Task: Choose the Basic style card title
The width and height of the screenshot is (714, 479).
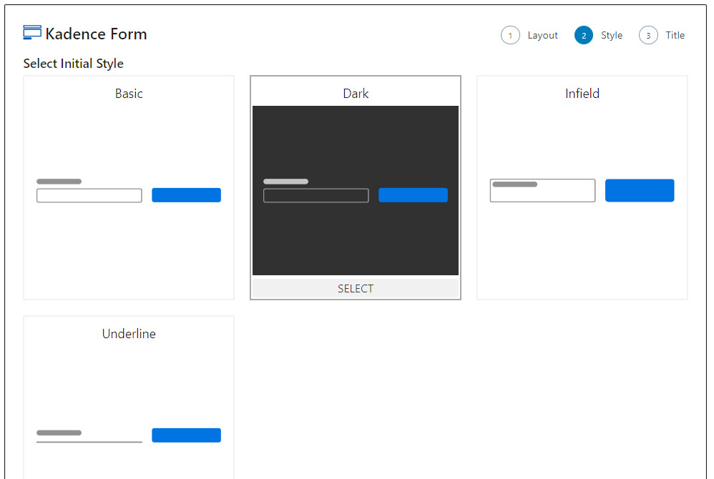Action: tap(129, 94)
